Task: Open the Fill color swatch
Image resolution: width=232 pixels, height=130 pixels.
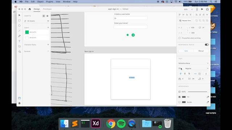Action: tap(184, 97)
